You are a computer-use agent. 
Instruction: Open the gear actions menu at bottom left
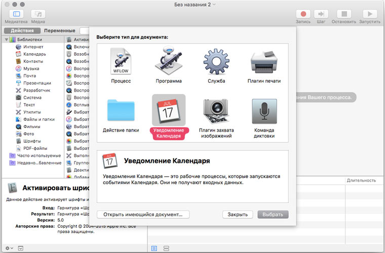(9, 248)
